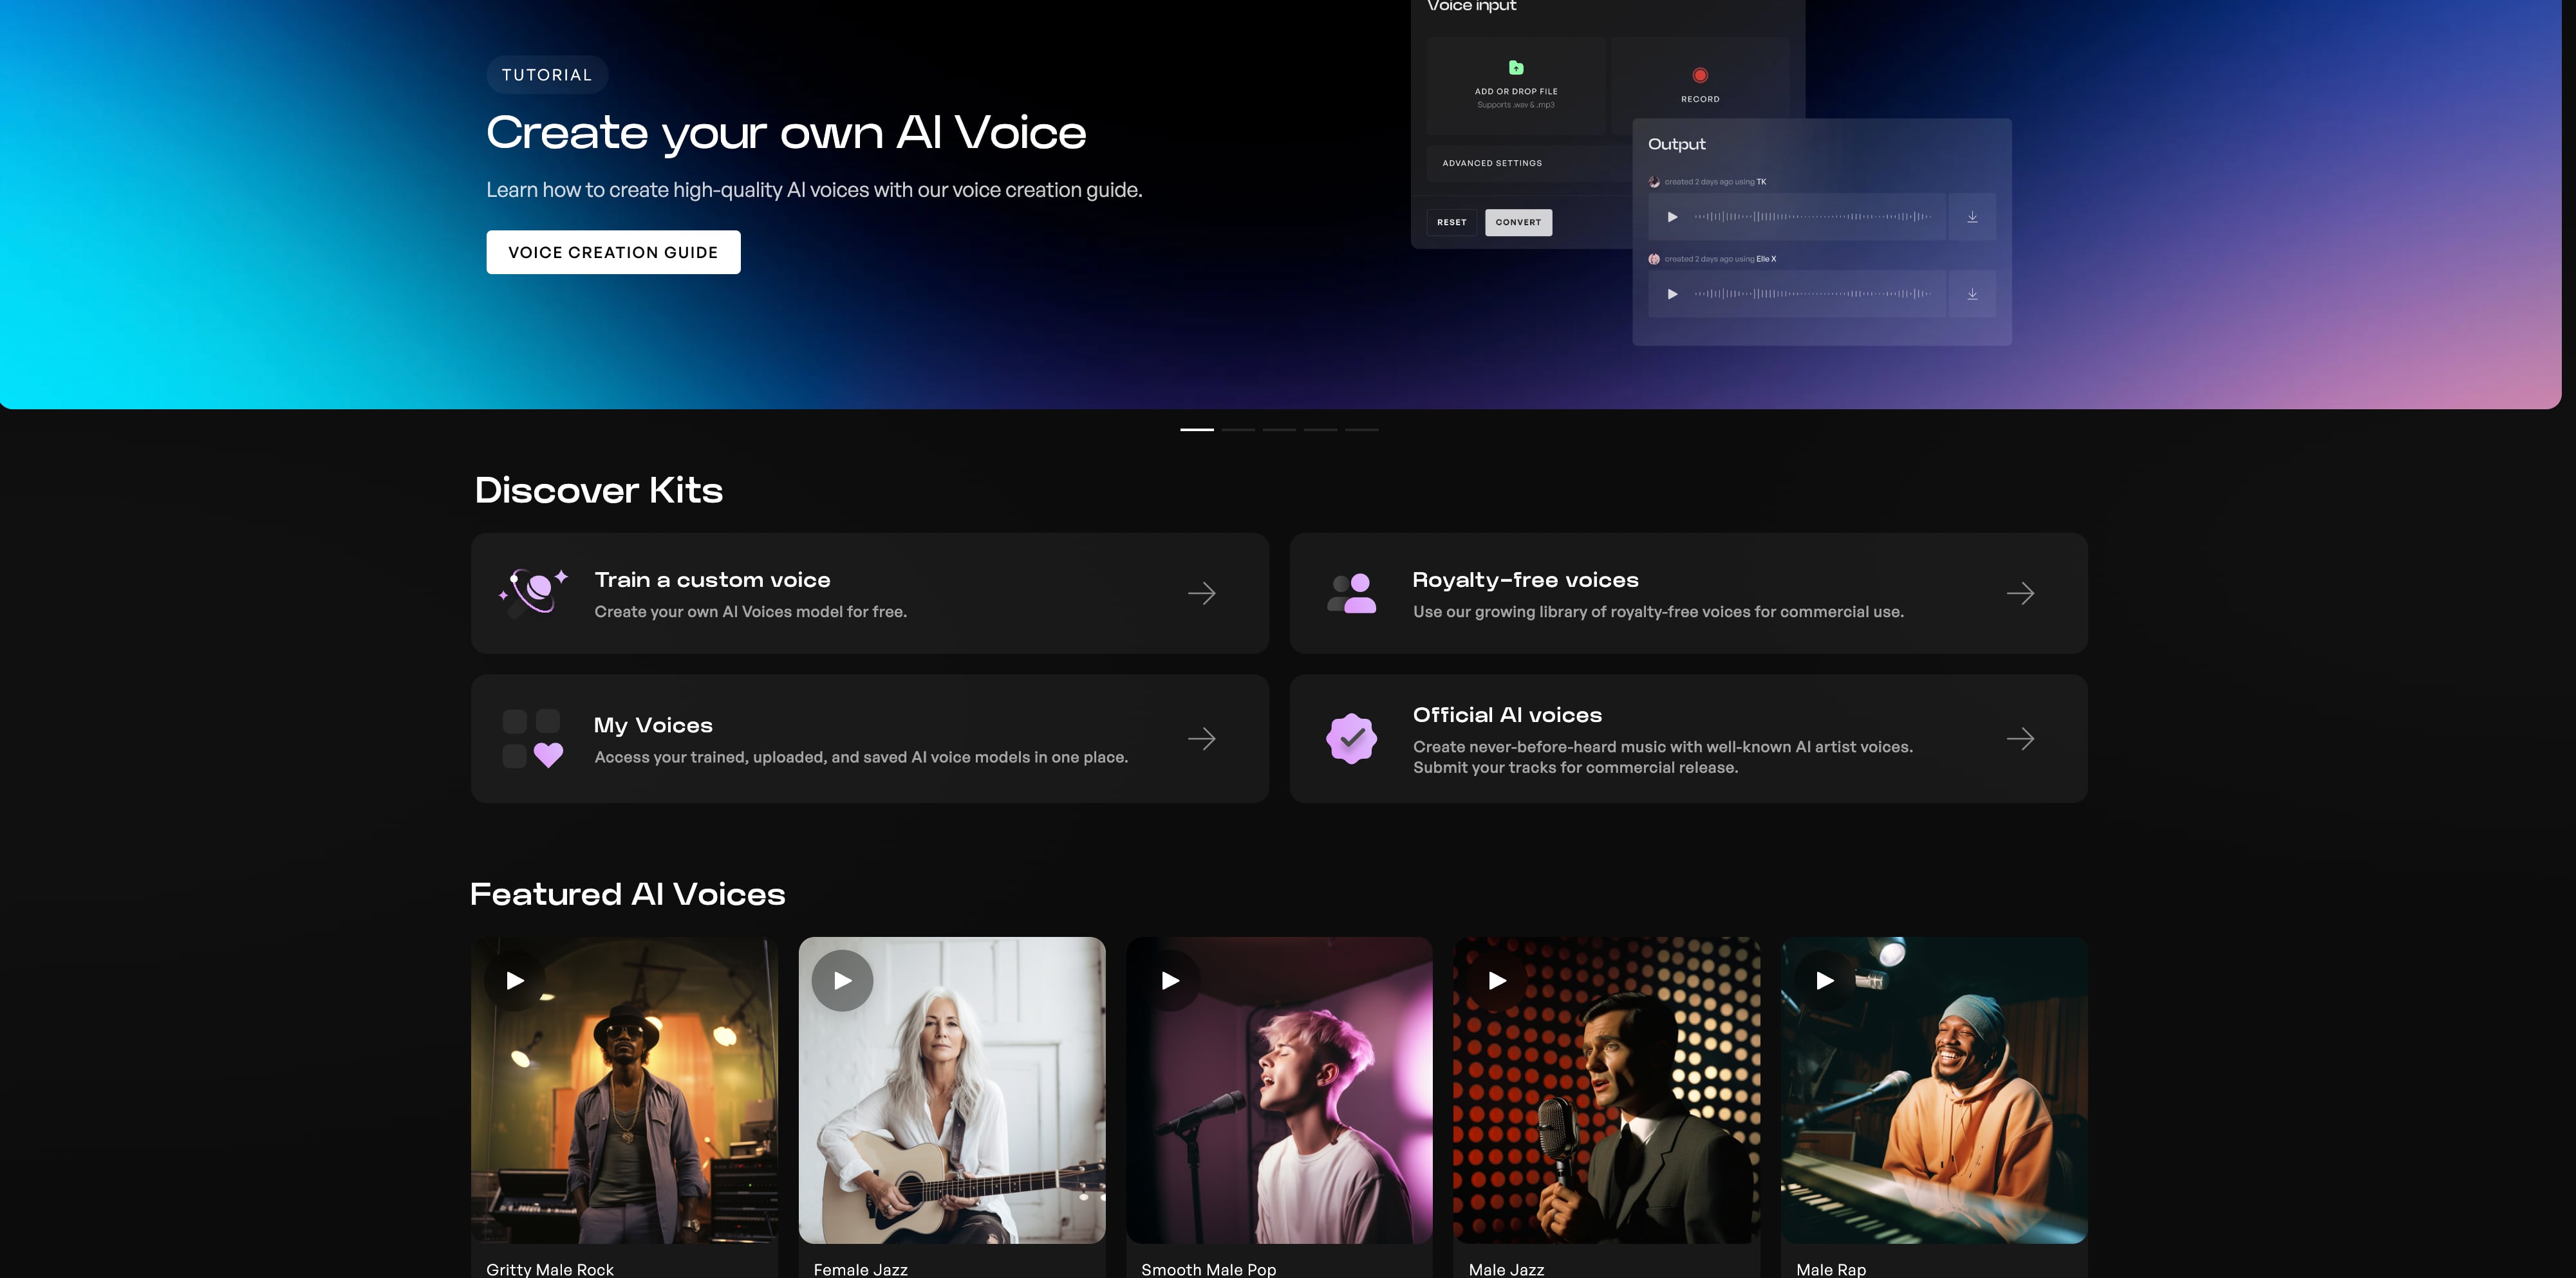This screenshot has height=1278, width=2576.
Task: Click the arrow on Royalty-free voices card
Action: [x=2020, y=593]
